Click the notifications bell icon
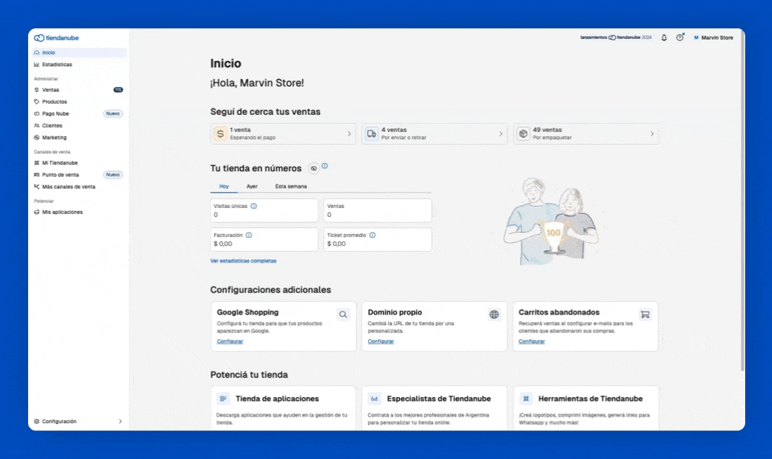This screenshot has height=459, width=772. 664,38
